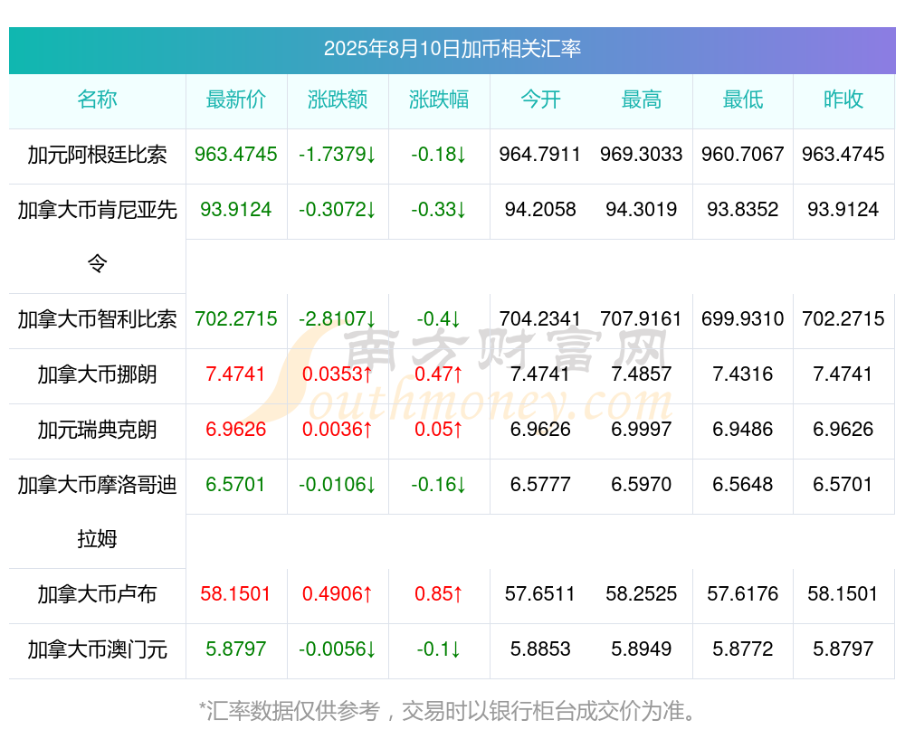The image size is (905, 739).
Task: Select the row name 加拿大币肯尼亚先令
Action: click(x=97, y=236)
